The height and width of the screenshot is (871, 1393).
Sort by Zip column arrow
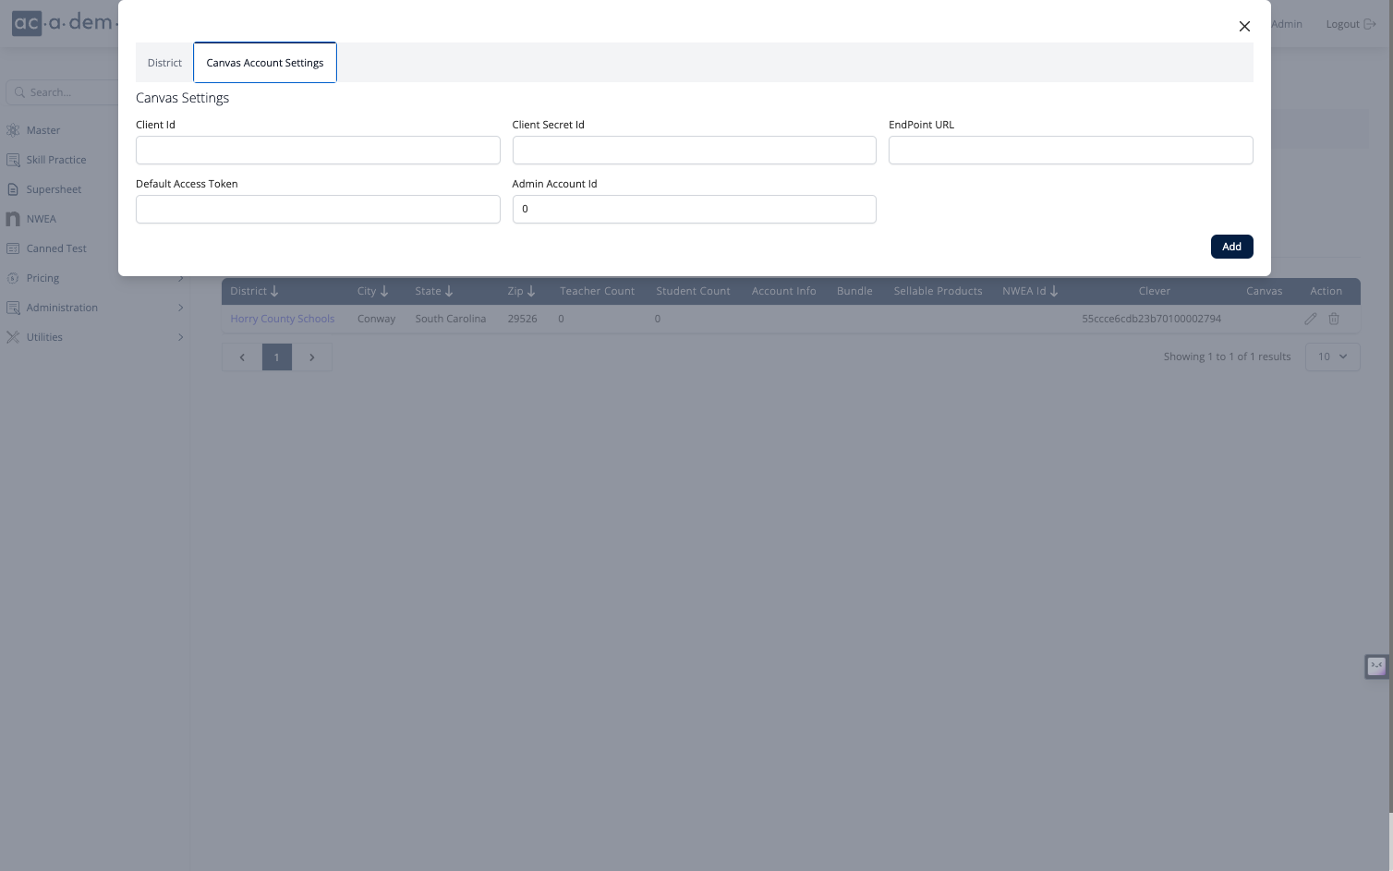click(x=531, y=291)
